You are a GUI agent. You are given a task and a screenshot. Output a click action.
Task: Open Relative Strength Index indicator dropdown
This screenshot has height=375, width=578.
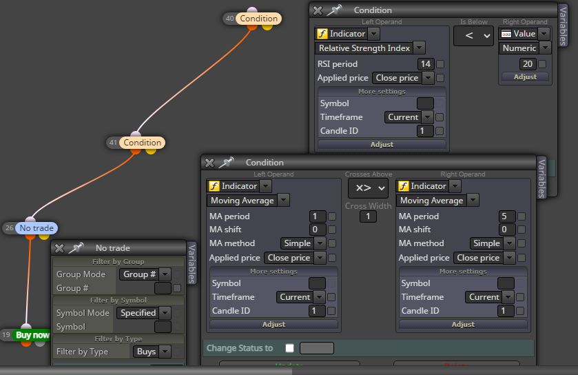370,48
